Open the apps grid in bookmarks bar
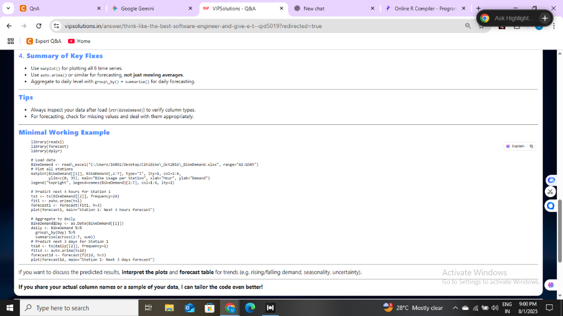This screenshot has height=316, width=563. click(11, 41)
